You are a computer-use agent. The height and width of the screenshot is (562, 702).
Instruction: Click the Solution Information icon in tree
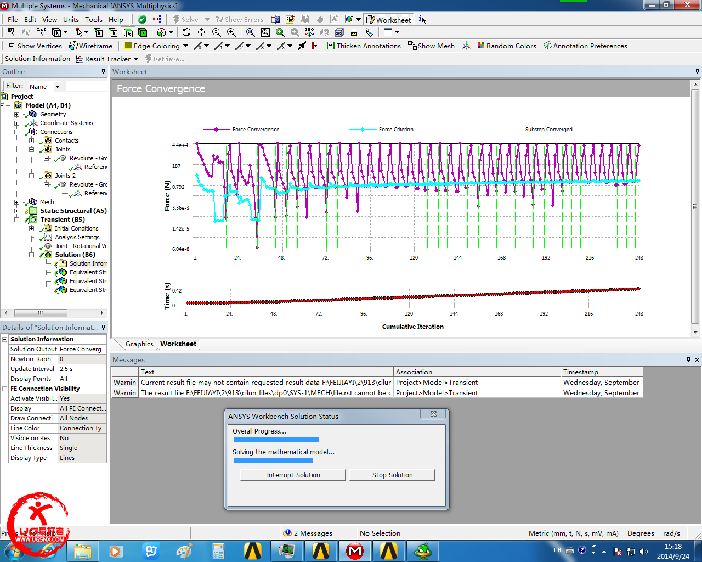(63, 263)
